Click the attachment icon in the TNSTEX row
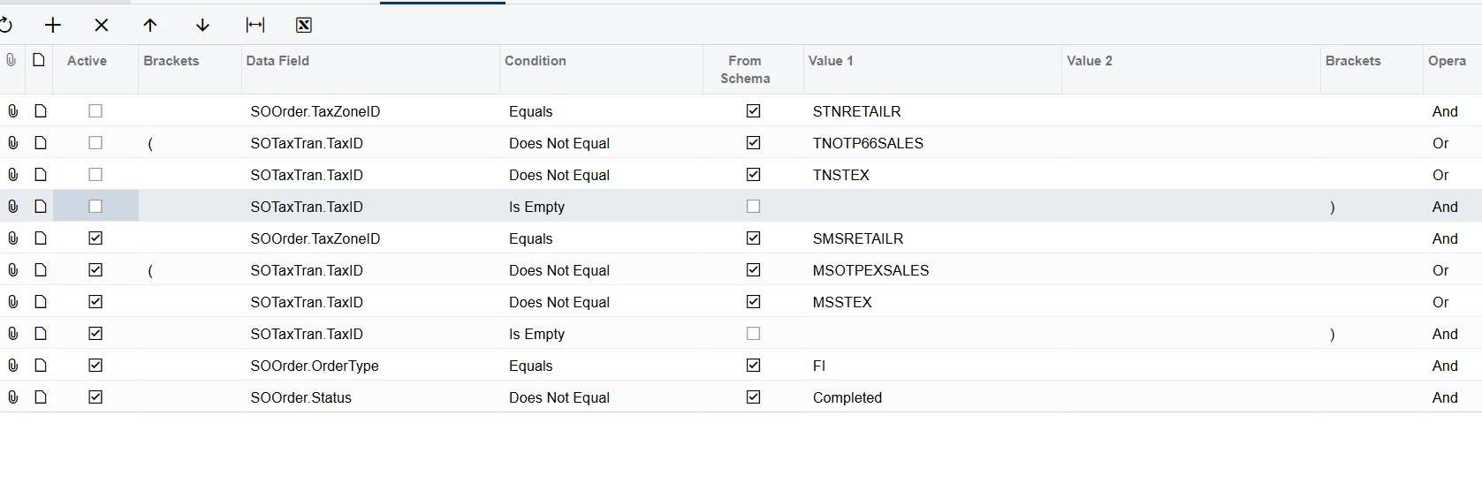The width and height of the screenshot is (1482, 491). click(12, 175)
